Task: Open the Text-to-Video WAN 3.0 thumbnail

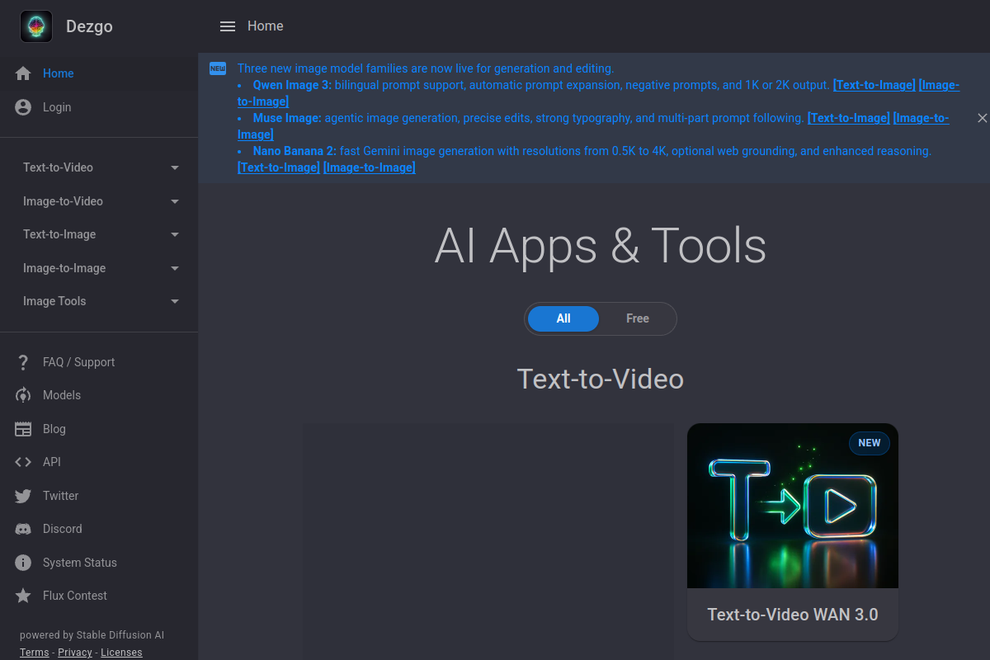Action: pos(793,506)
